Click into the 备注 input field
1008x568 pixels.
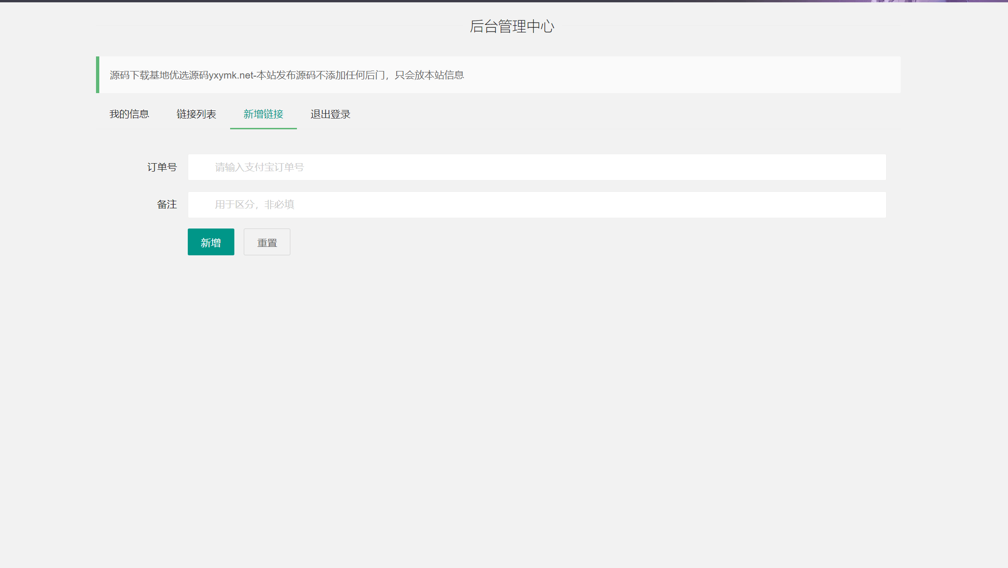coord(536,205)
